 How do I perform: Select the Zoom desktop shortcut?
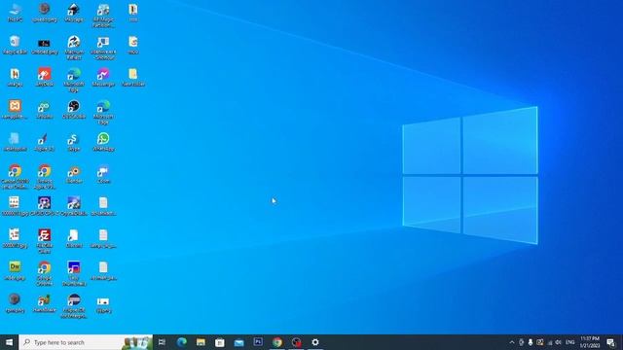(x=103, y=174)
